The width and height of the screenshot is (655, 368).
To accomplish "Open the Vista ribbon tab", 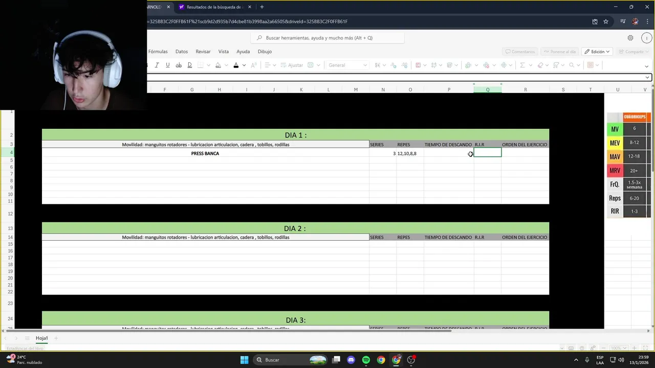I will pyautogui.click(x=224, y=52).
